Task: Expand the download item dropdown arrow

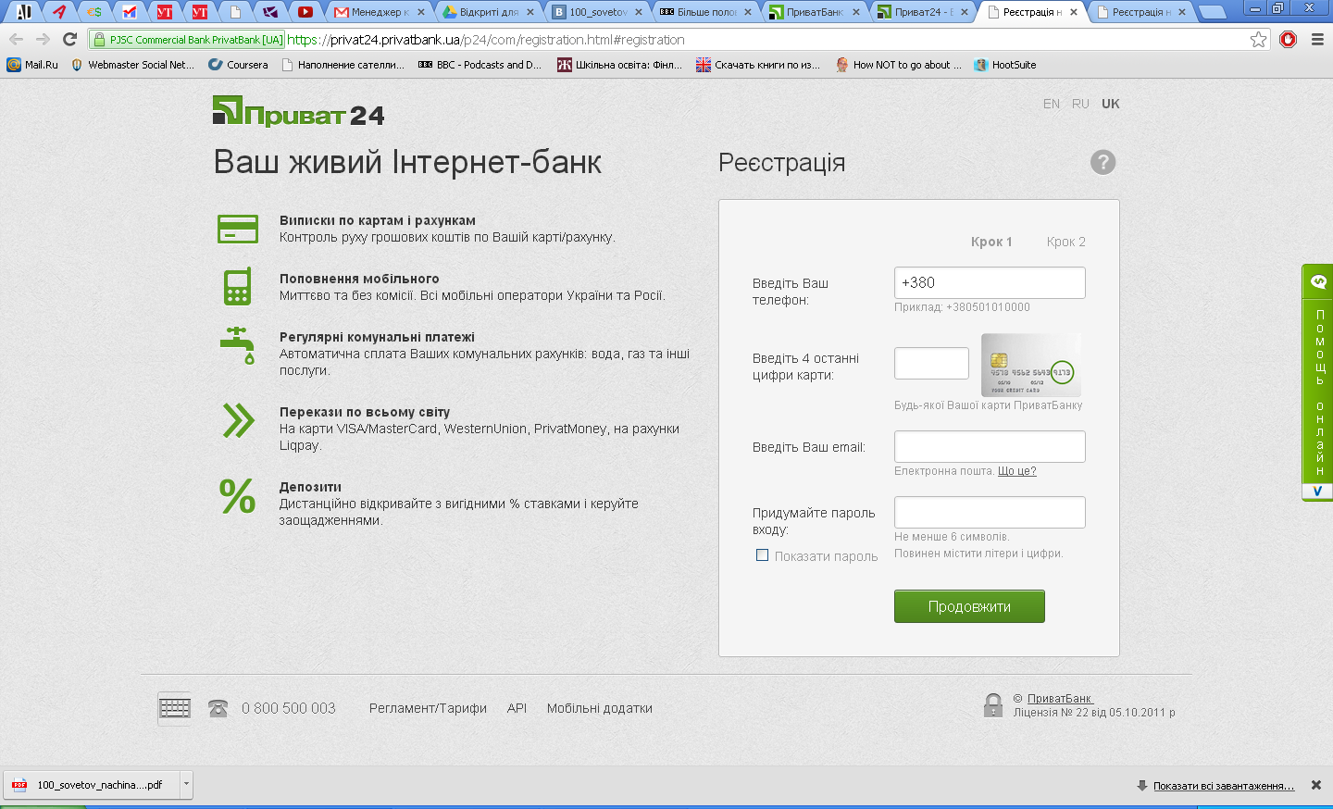Action: [186, 785]
